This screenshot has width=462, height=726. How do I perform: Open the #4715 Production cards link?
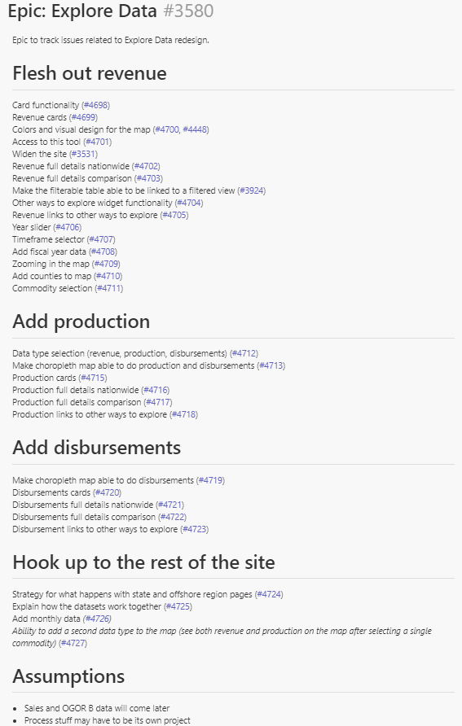[93, 378]
